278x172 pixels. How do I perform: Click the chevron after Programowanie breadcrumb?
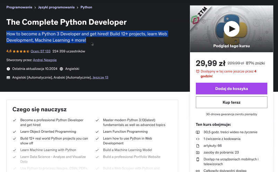click(x=35, y=7)
